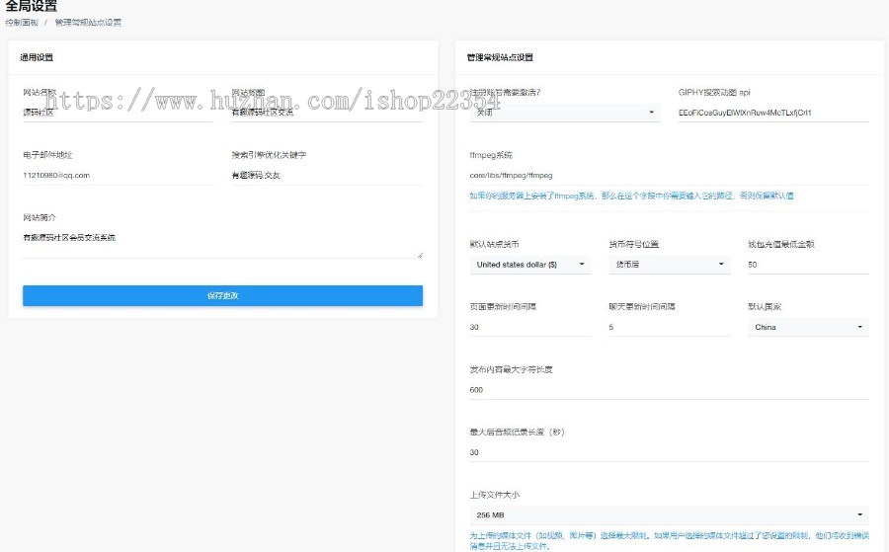The height and width of the screenshot is (552, 889).
Task: Click the wallet minimum recharge field showing 50
Action: coord(808,264)
